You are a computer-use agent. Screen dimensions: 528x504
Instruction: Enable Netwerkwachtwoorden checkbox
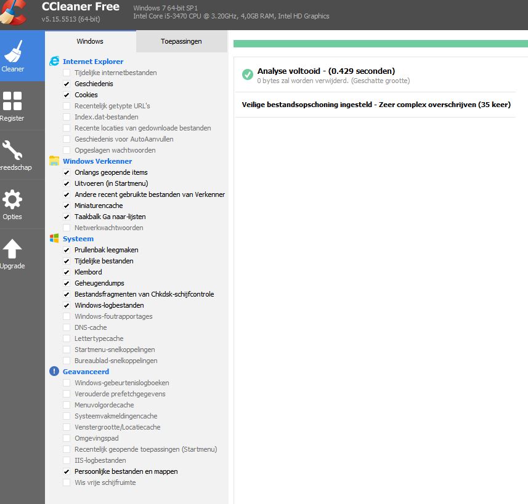pyautogui.click(x=67, y=228)
